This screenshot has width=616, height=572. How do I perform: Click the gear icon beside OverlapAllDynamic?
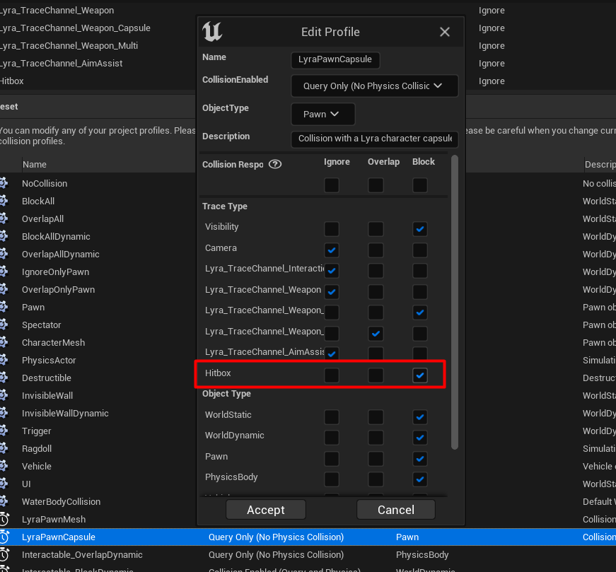(x=4, y=254)
